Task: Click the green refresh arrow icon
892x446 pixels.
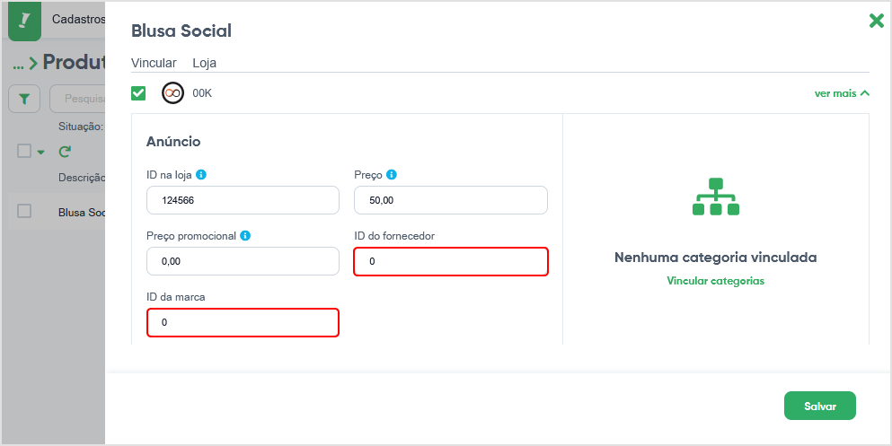Action: point(65,152)
